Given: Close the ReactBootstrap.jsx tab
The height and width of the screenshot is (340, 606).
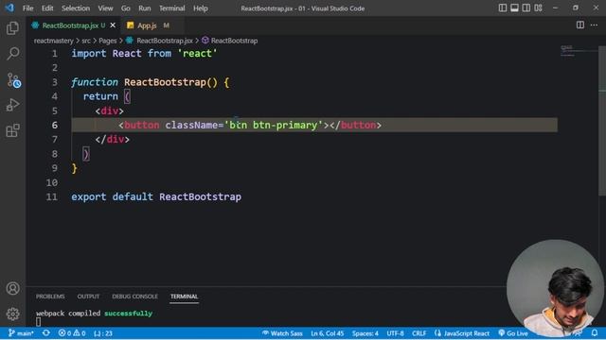Looking at the screenshot, I should point(113,25).
